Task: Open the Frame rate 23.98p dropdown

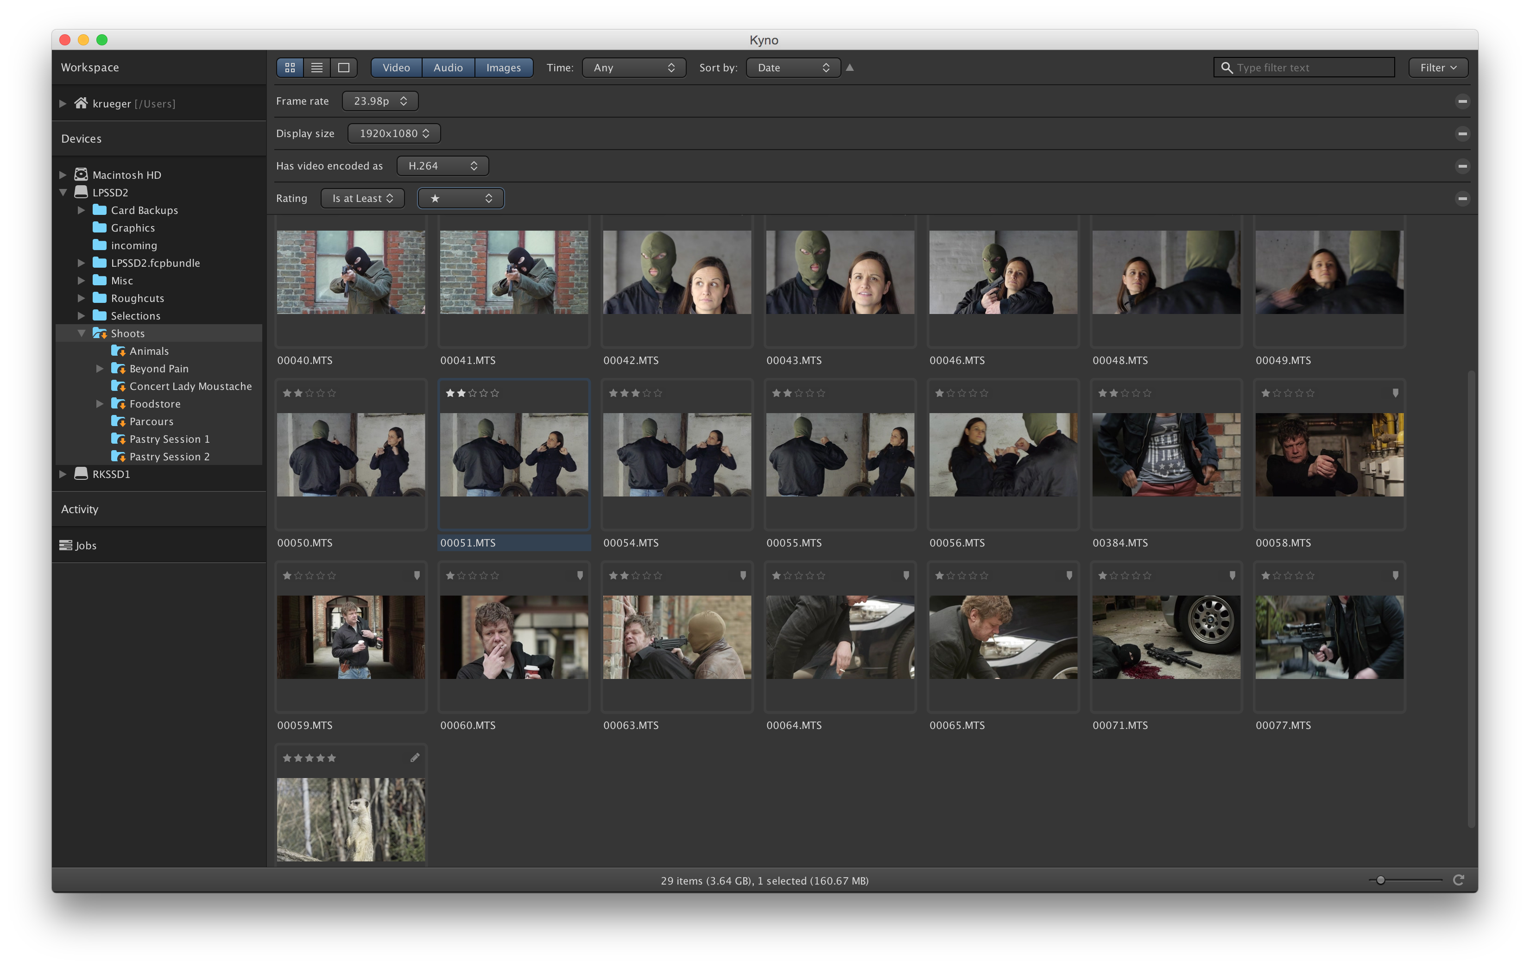Action: coord(380,101)
